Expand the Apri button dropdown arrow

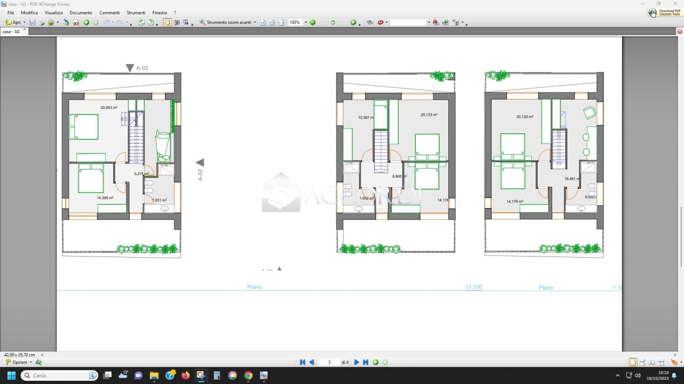point(24,22)
